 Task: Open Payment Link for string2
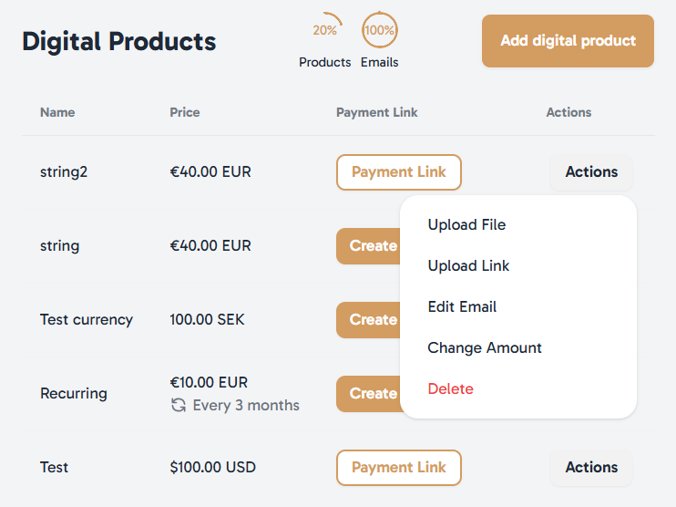399,172
